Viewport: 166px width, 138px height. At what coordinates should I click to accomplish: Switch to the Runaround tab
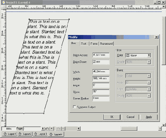pos(106,44)
